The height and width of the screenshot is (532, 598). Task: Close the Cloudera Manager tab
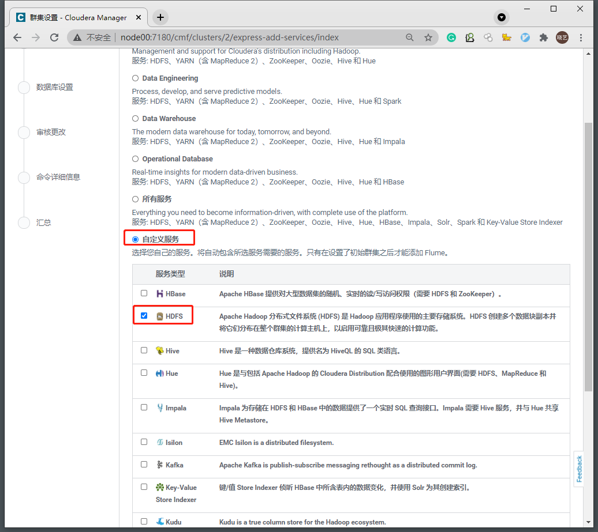tap(139, 17)
